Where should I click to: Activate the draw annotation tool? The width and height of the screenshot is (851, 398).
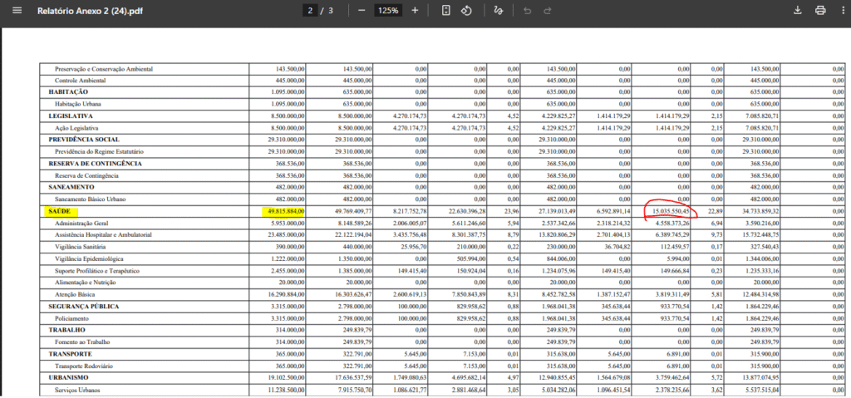point(498,10)
